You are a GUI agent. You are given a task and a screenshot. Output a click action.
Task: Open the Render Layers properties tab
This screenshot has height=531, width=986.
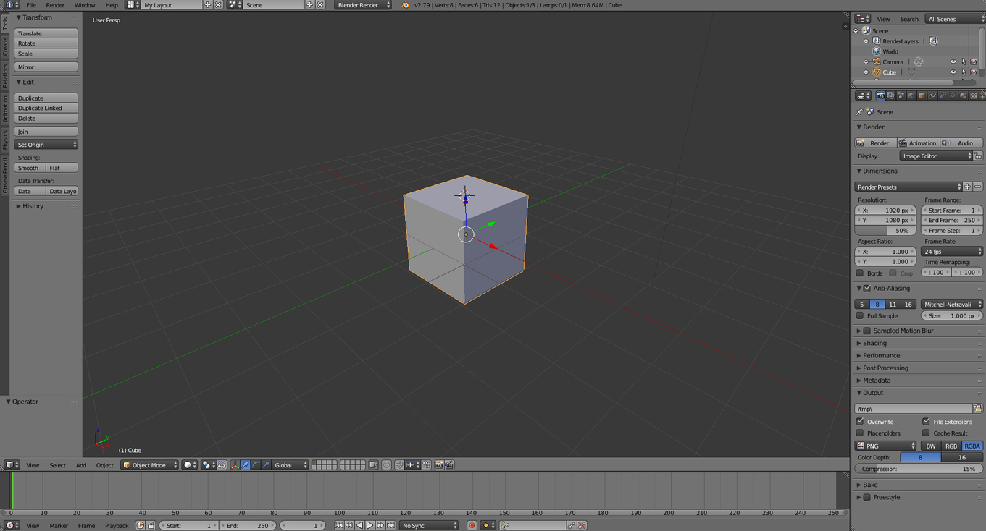[x=890, y=95]
